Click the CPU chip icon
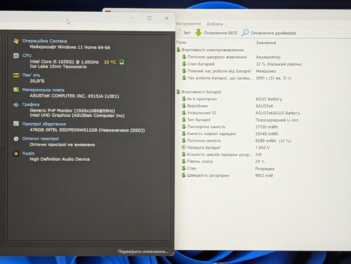Image resolution: width=351 pixels, height=264 pixels. pos(16,55)
